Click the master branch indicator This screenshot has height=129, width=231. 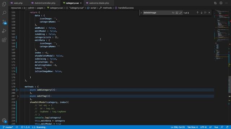coord(8,127)
